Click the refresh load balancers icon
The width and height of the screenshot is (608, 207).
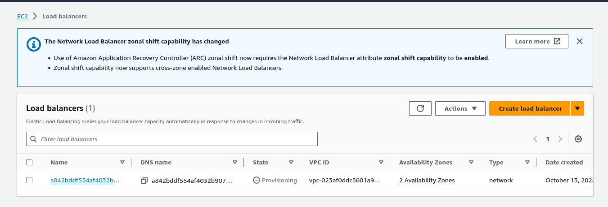click(420, 108)
